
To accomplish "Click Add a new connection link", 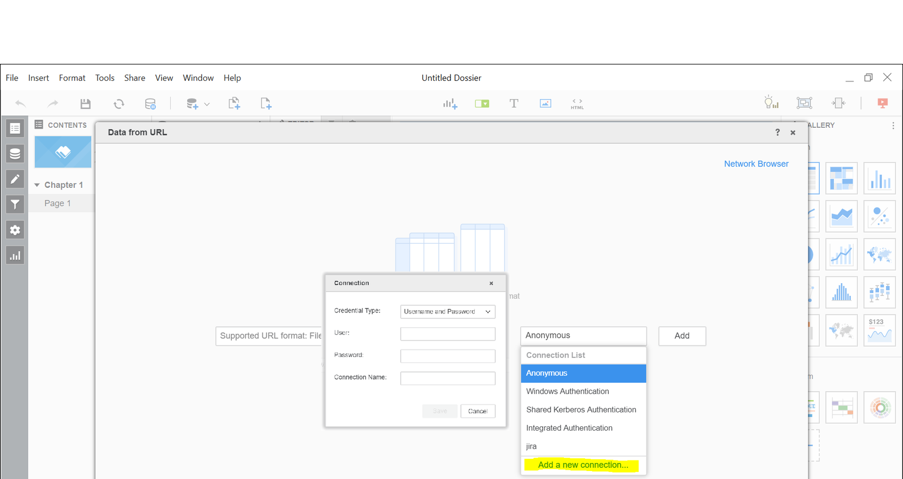I will [x=583, y=465].
